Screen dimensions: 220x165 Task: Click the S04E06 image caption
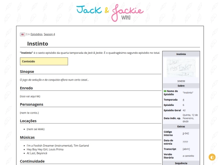tap(181, 81)
